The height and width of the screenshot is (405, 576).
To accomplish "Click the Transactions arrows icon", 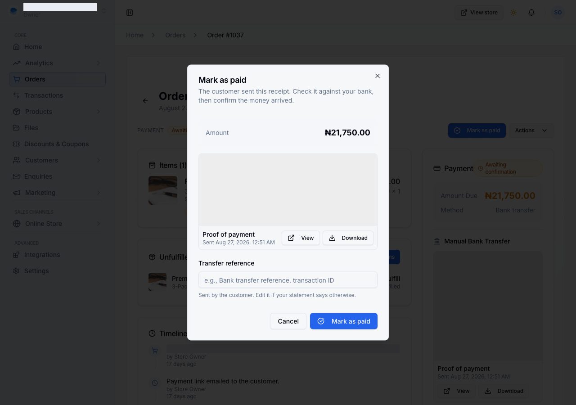I will point(16,95).
